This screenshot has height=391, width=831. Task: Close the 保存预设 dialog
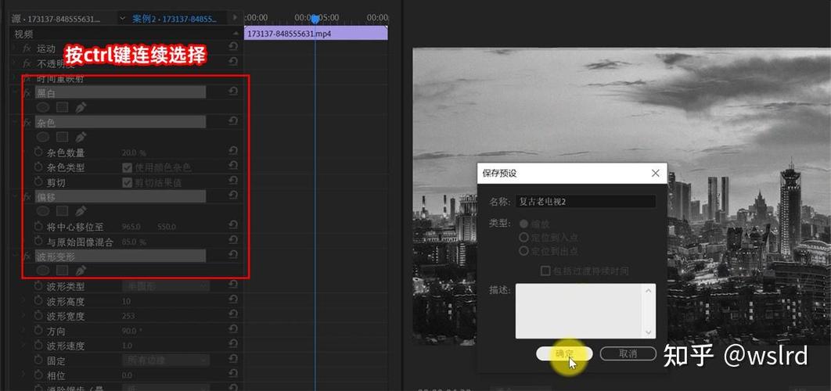[x=656, y=174]
